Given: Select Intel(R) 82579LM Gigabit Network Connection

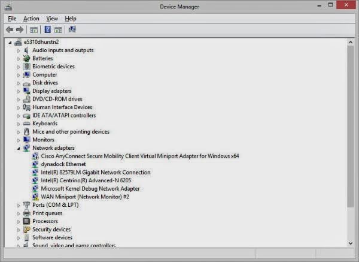Looking at the screenshot, I should (x=96, y=173).
